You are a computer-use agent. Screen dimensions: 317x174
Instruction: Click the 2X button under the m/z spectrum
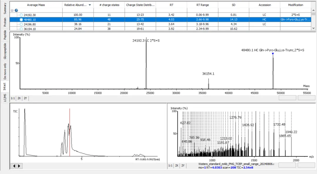[176, 166]
